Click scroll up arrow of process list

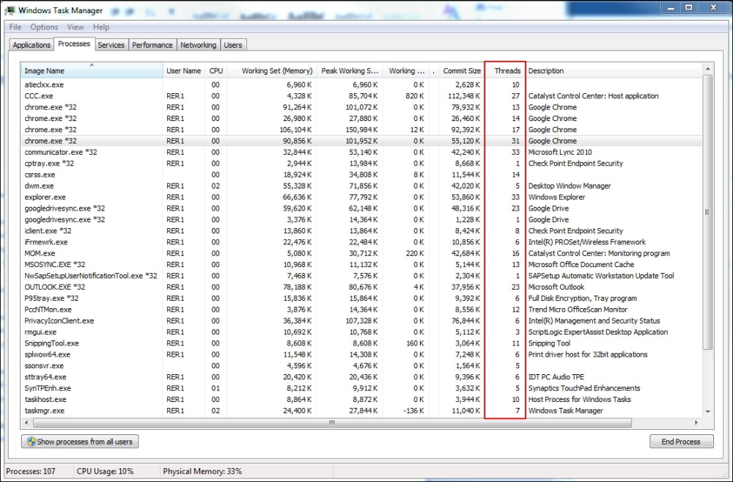point(708,69)
